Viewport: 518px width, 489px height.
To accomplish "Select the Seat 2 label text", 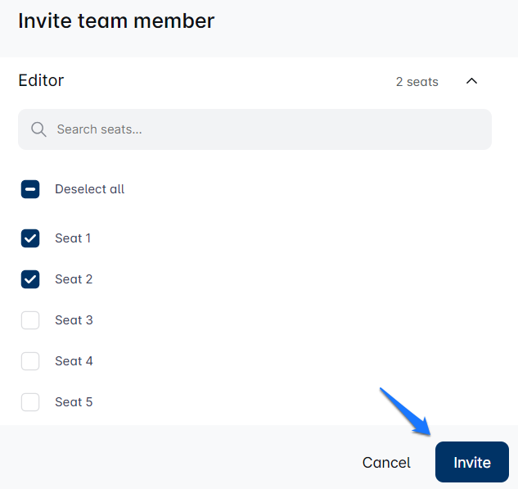I will pyautogui.click(x=74, y=279).
